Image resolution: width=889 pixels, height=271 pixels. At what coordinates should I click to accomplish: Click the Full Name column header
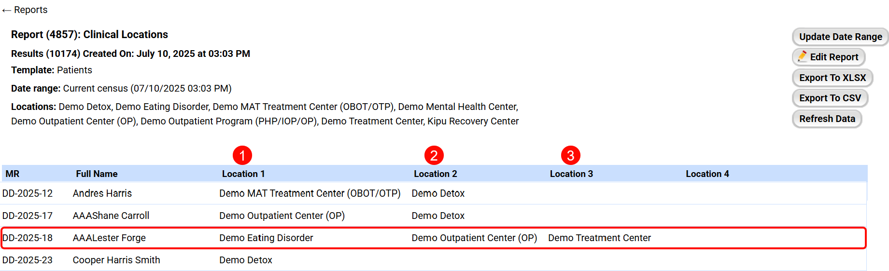click(x=97, y=174)
